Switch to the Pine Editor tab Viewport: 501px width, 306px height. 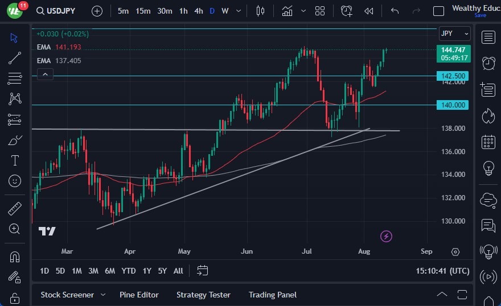(x=139, y=295)
